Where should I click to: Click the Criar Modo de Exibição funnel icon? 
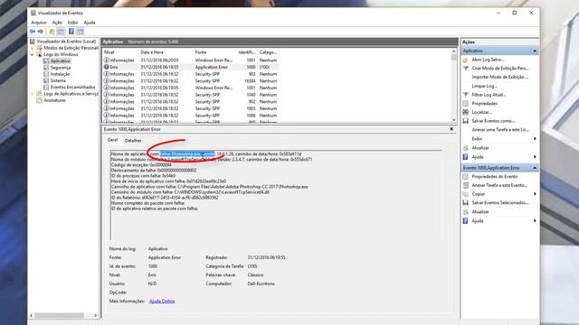[465, 69]
